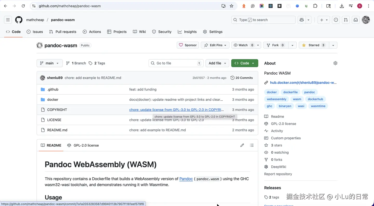
Task: Expand the Copilot options caret
Action: click(x=309, y=20)
